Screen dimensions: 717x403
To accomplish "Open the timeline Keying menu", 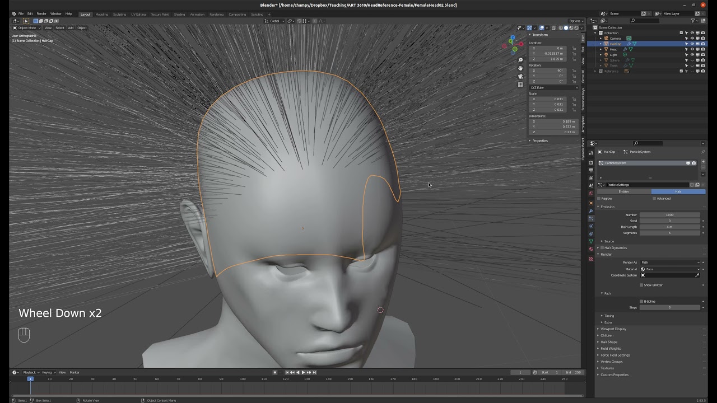I will click(48, 372).
